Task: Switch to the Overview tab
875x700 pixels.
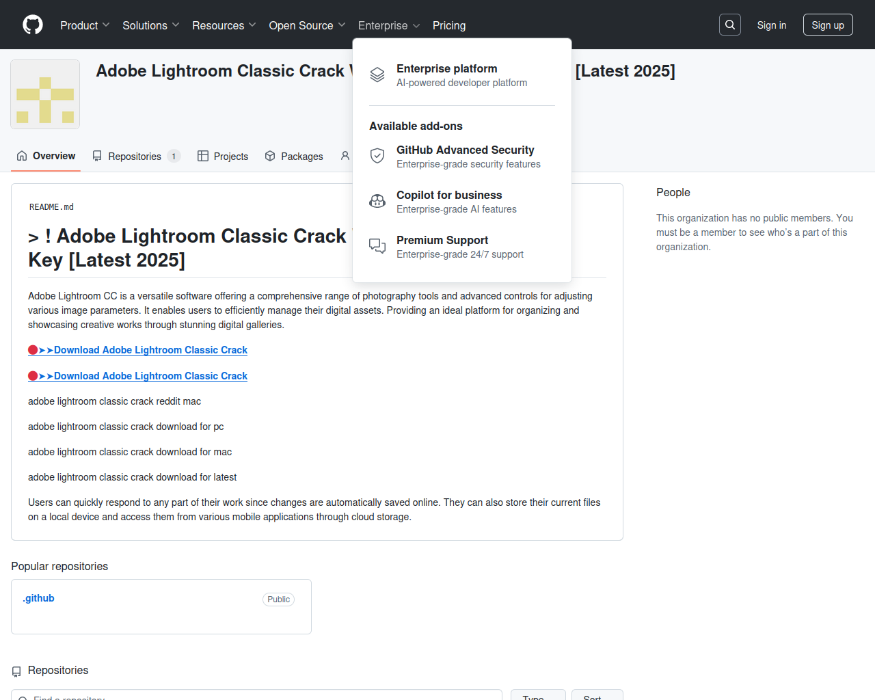Action: (x=46, y=156)
